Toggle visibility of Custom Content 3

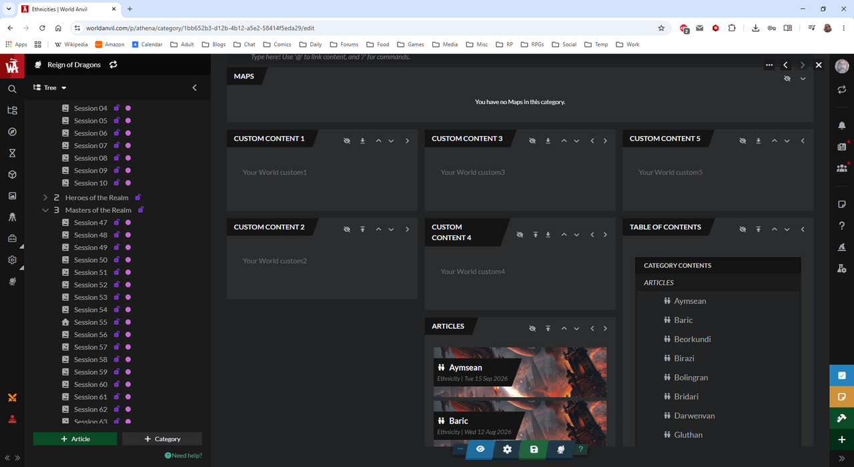[532, 141]
